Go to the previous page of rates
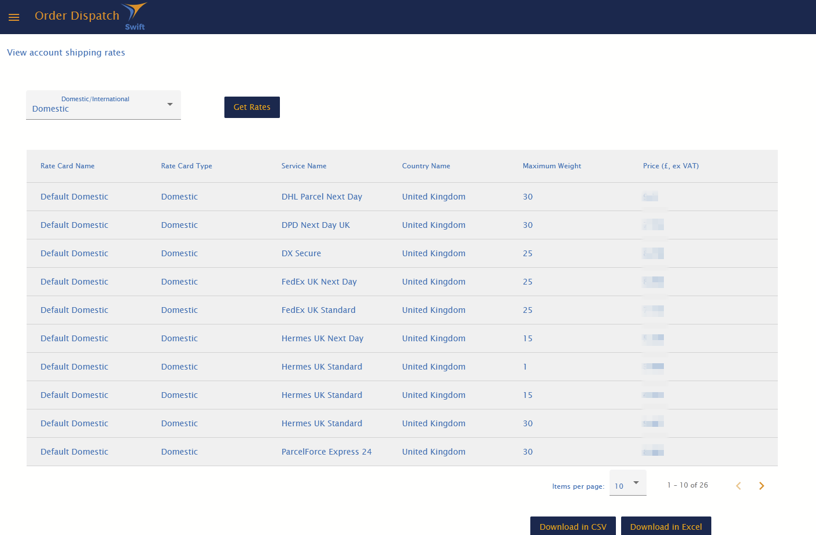The width and height of the screenshot is (816, 535). tap(739, 486)
